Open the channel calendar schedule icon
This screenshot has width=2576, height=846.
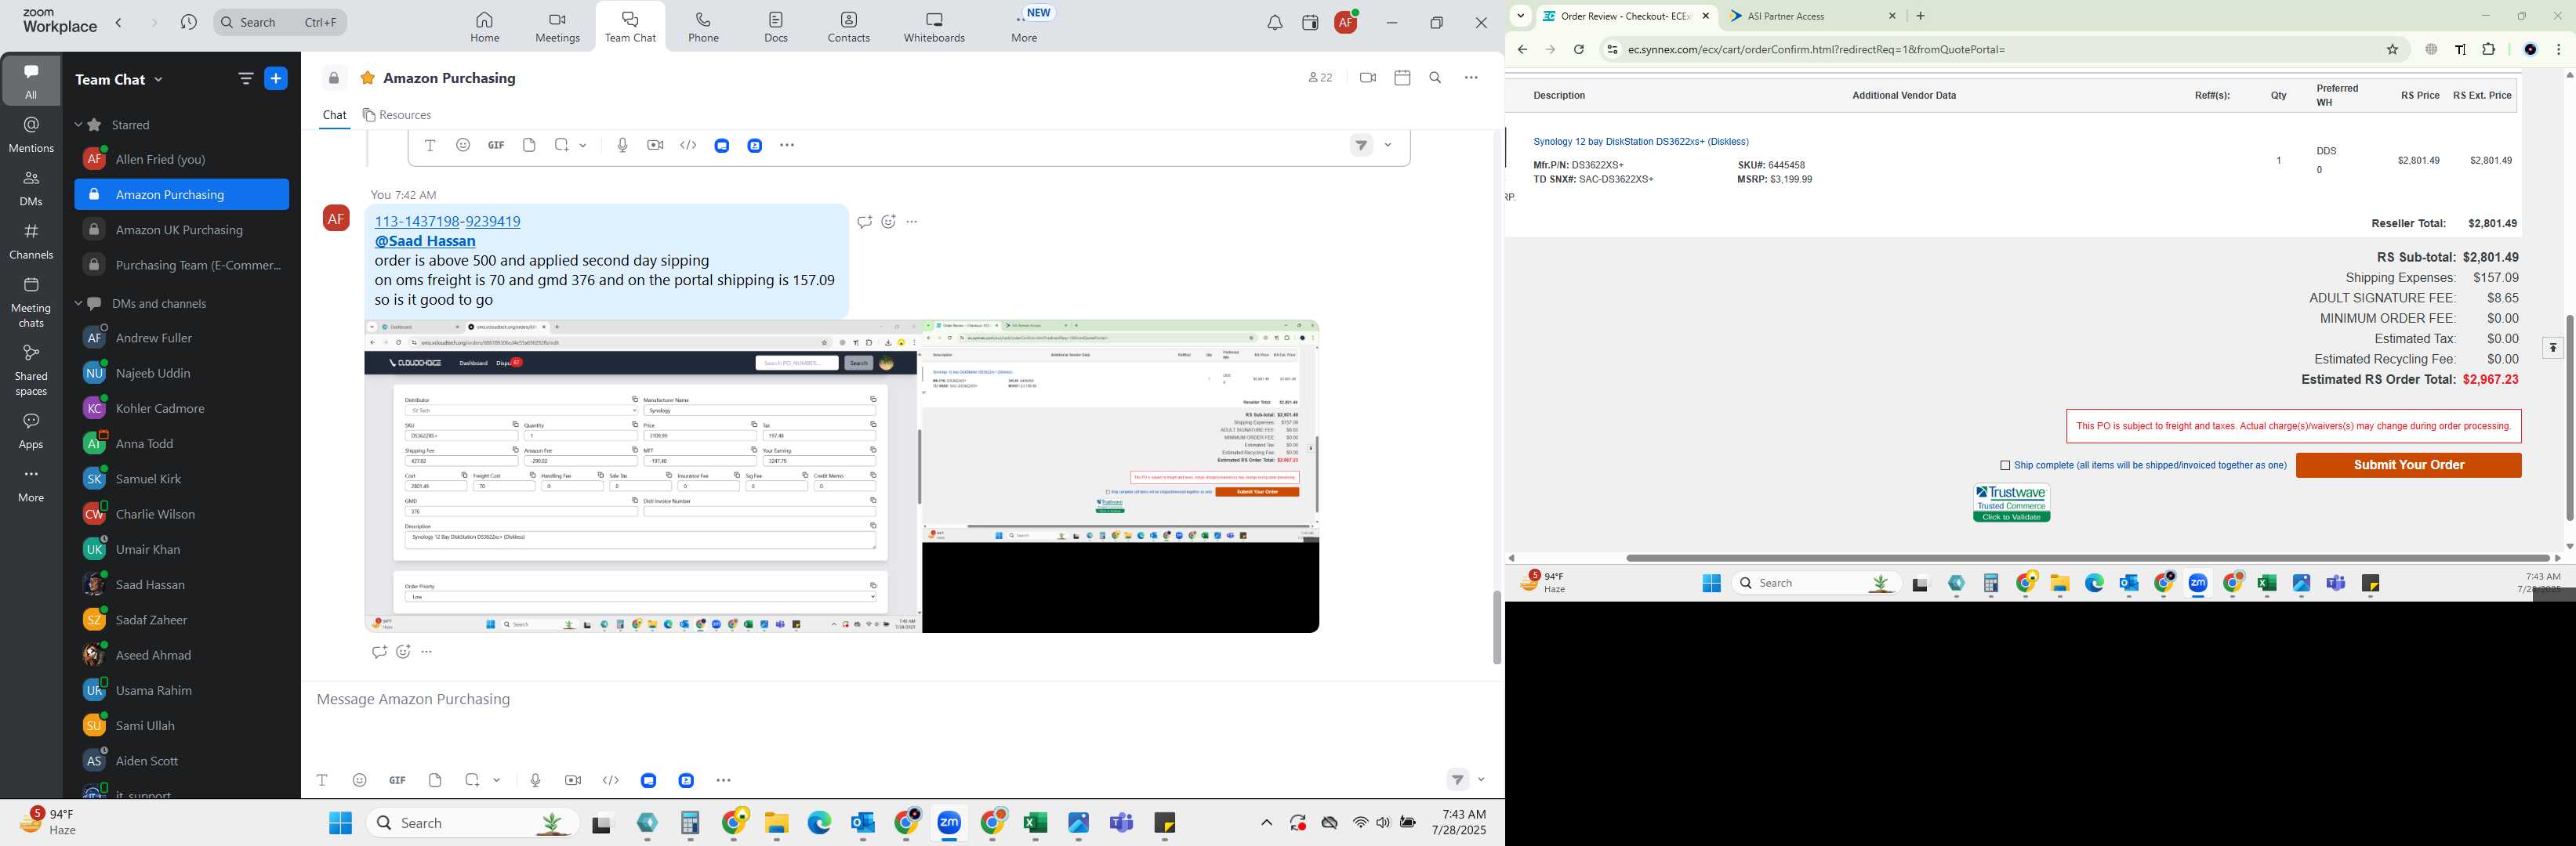pos(1402,78)
